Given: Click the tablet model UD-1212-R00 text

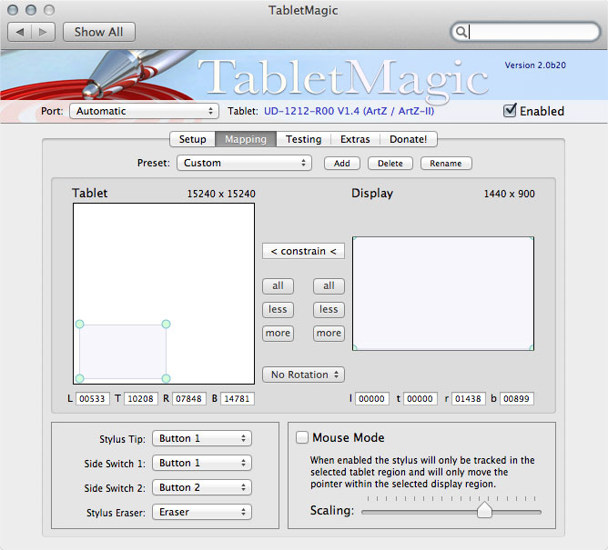Looking at the screenshot, I should 349,111.
